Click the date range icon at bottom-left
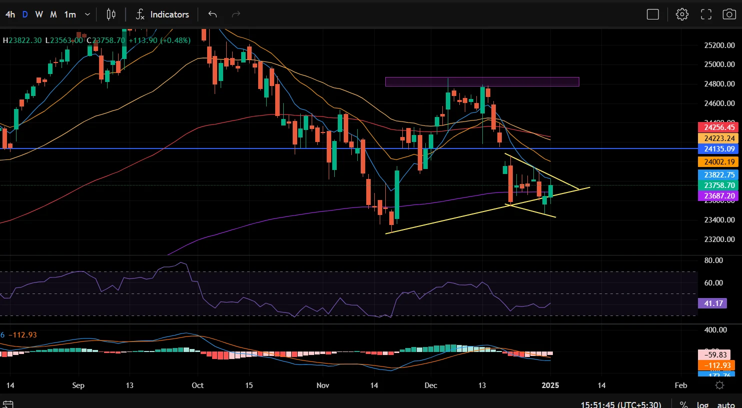The height and width of the screenshot is (408, 742). tap(8, 404)
